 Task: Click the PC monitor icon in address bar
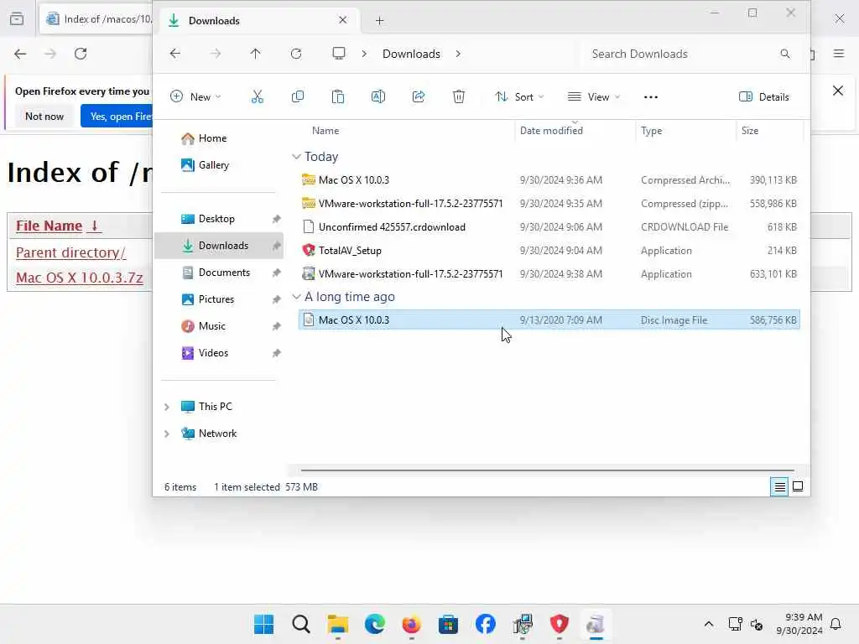click(x=339, y=53)
